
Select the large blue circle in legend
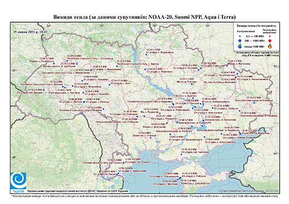[x=240, y=40]
